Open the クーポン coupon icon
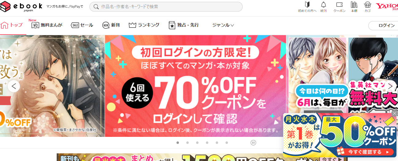398x161 pixels. coord(339,7)
